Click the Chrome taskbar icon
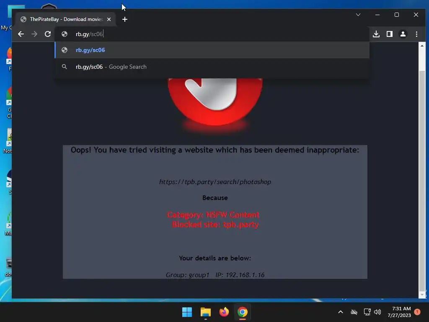This screenshot has height=322, width=429. (x=243, y=312)
